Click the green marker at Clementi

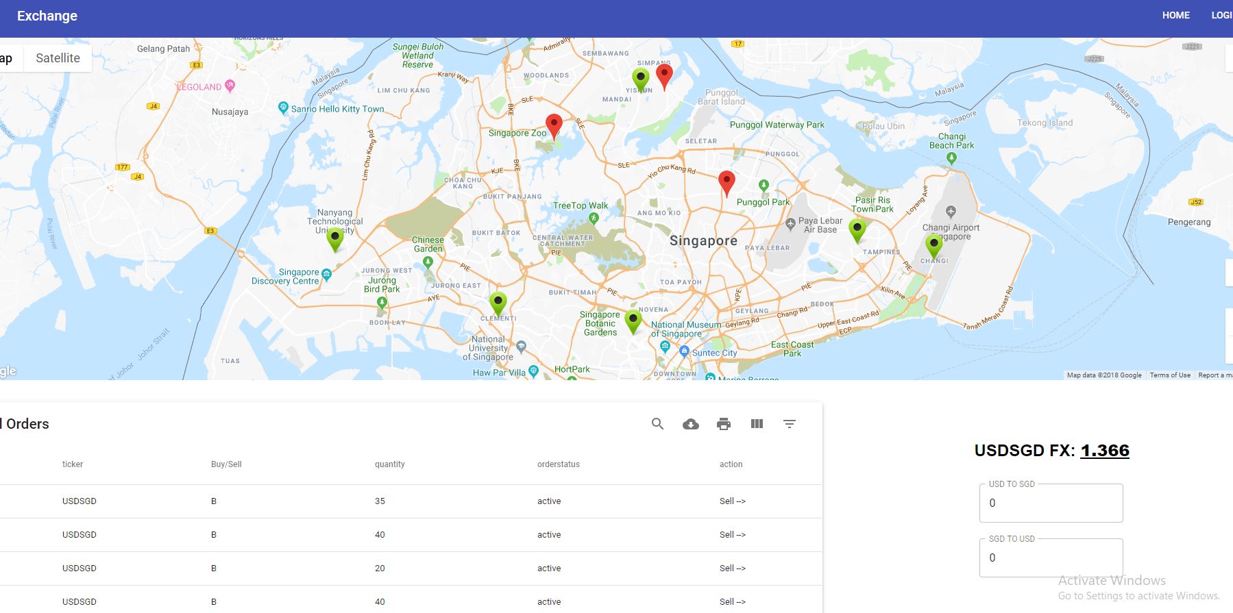coord(498,304)
